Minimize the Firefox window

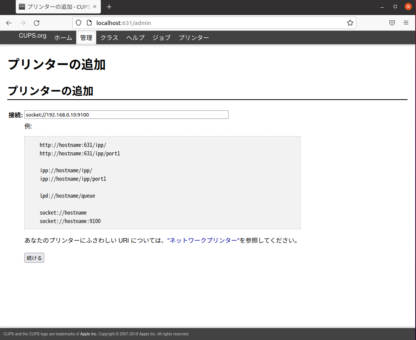[x=382, y=7]
